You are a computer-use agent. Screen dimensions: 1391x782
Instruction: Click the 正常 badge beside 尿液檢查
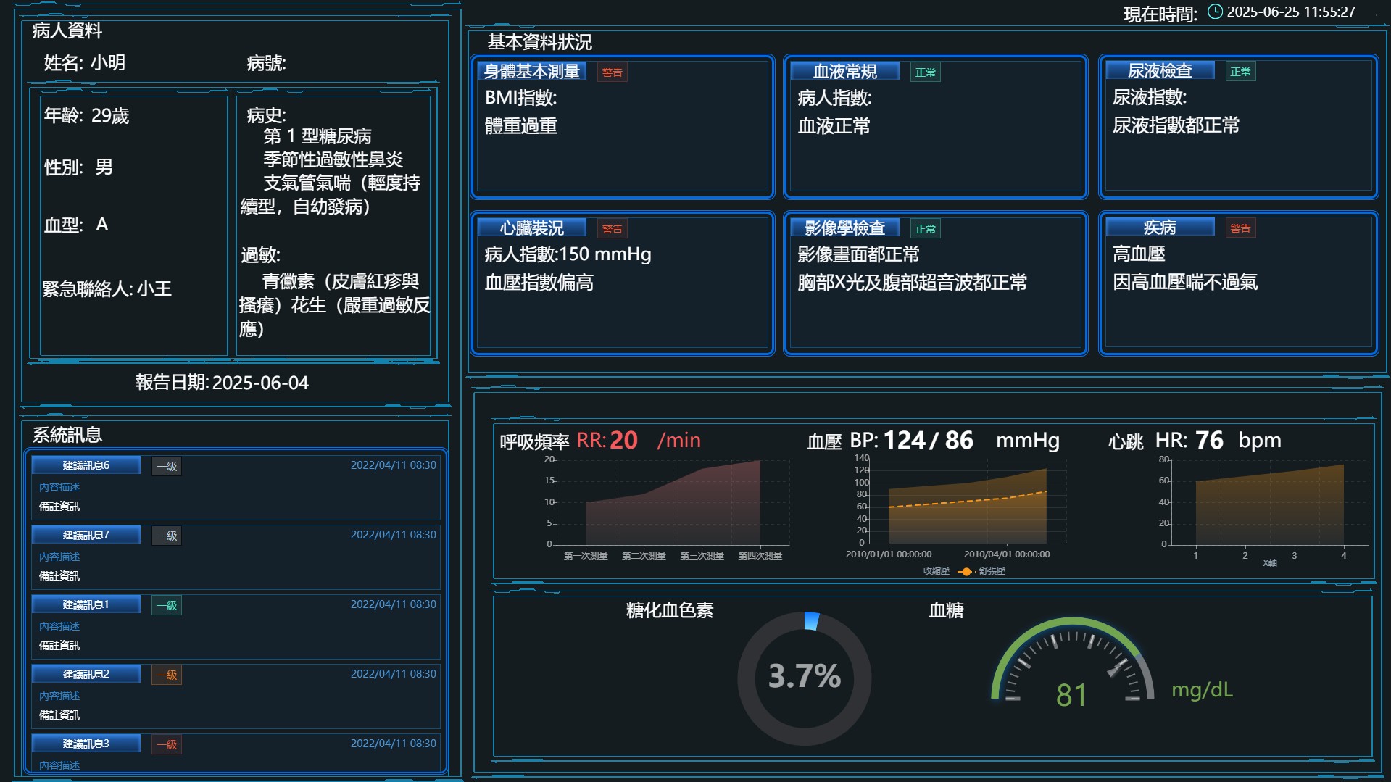pyautogui.click(x=1240, y=72)
